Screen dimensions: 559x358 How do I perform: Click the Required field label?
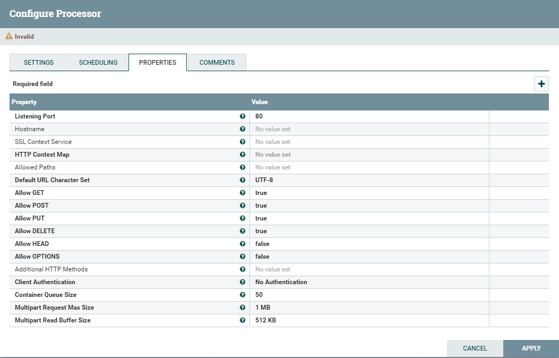pyautogui.click(x=32, y=84)
